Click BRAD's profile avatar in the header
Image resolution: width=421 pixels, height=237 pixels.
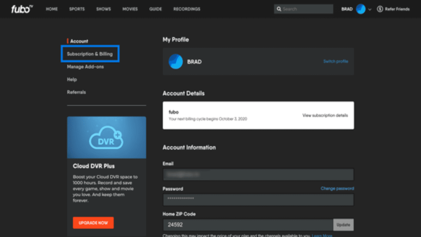coord(361,9)
